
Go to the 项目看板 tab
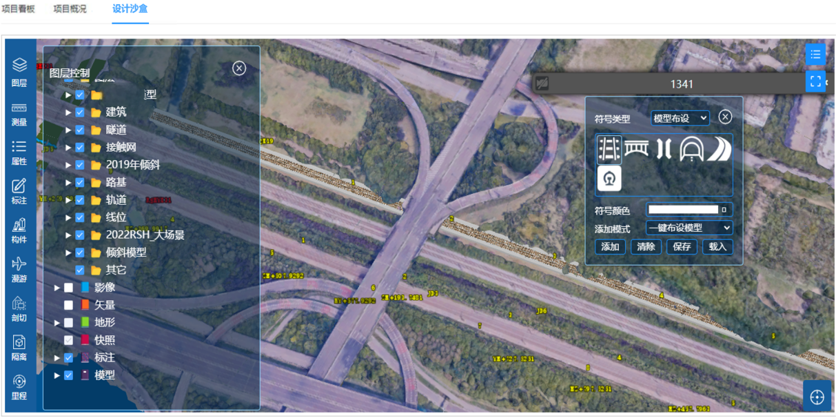tap(19, 10)
